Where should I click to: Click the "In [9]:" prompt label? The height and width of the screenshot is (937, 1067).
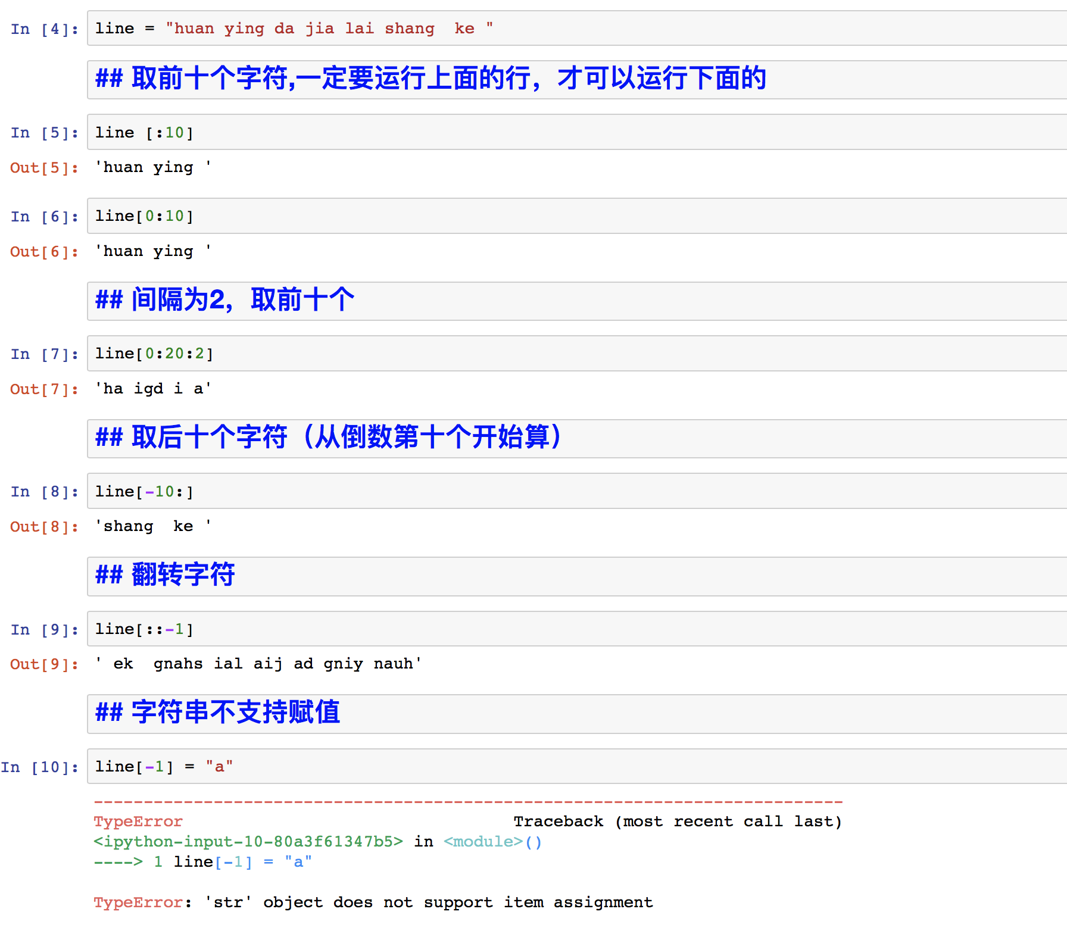click(x=45, y=630)
